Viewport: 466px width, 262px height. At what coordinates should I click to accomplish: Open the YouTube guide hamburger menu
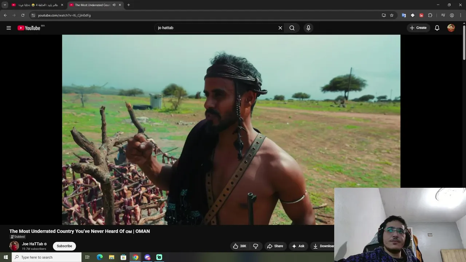point(9,28)
